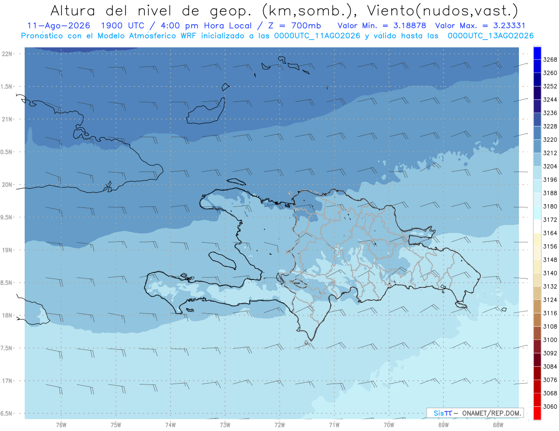This screenshot has height=431, width=559.
Task: Click the '74W' longitude axis label
Action: point(170,424)
